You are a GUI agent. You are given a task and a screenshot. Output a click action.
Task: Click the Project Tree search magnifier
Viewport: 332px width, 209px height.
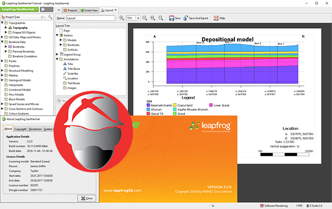50,17
